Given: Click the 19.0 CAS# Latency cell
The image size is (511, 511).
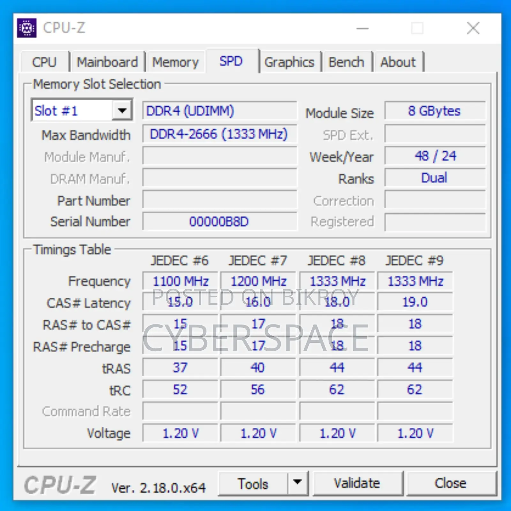Looking at the screenshot, I should pos(415,302).
